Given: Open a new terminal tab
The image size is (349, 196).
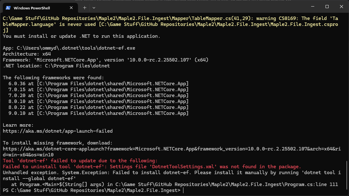Looking at the screenshot, I should (85, 8).
